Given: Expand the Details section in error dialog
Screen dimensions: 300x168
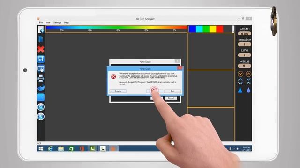Looking at the screenshot, I should coord(118,91).
